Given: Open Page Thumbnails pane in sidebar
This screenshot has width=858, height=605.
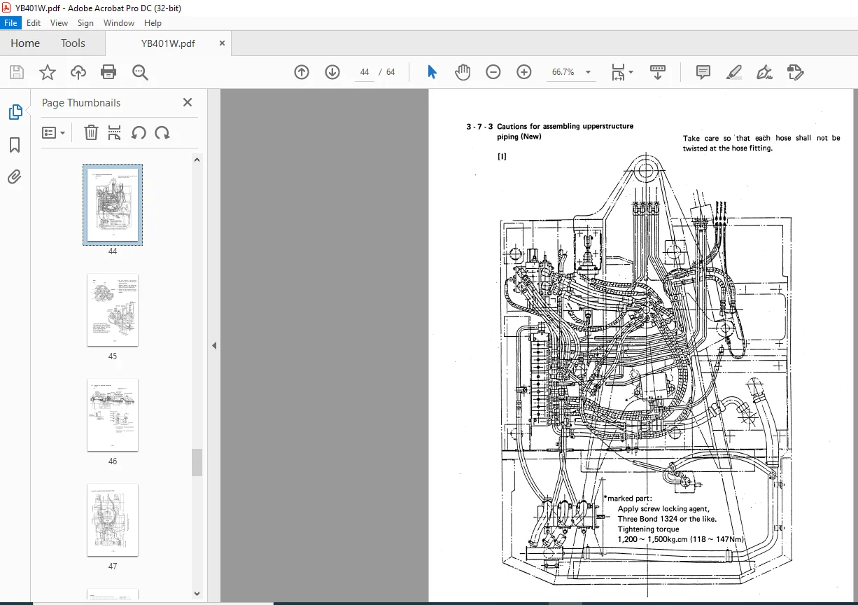Looking at the screenshot, I should point(15,112).
